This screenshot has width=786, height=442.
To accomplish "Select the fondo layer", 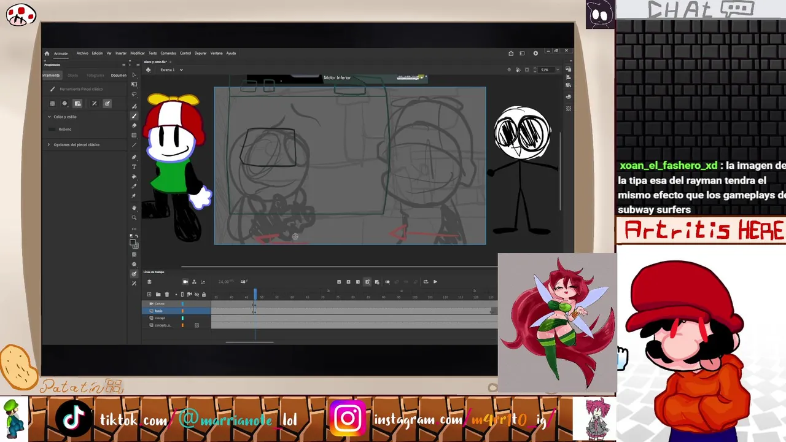I will (177, 311).
